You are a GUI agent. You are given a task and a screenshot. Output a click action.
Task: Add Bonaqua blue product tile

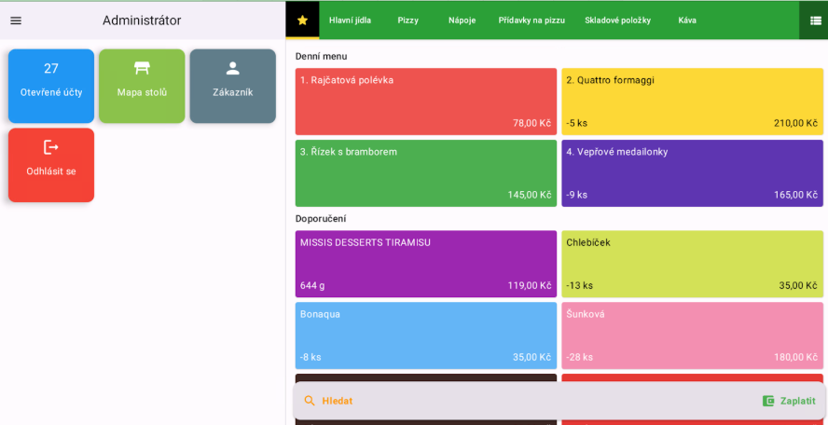coord(425,336)
